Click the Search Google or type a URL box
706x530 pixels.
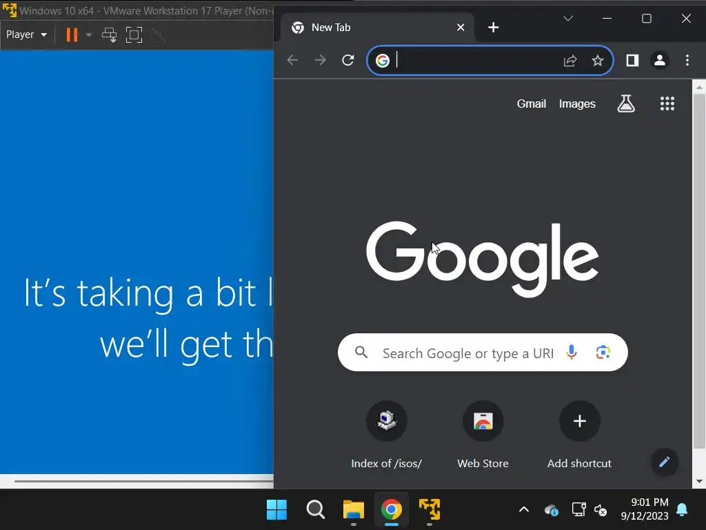483,353
